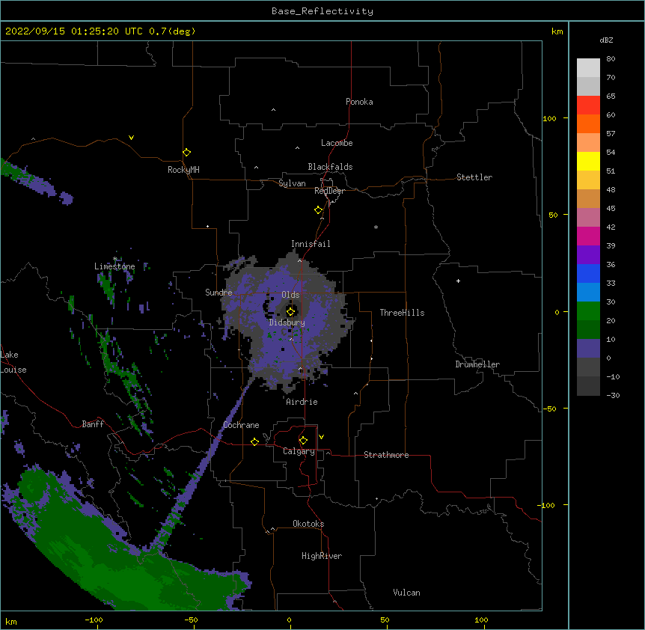Click the RedDeer city label
This screenshot has height=630, width=645.
[329, 191]
